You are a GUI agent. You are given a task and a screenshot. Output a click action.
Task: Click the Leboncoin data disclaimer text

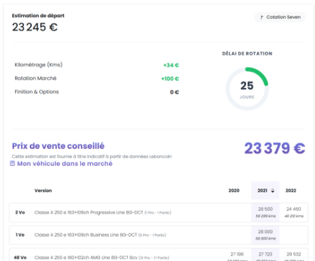[x=92, y=157]
